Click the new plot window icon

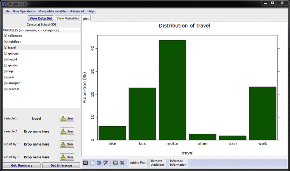[85, 163]
